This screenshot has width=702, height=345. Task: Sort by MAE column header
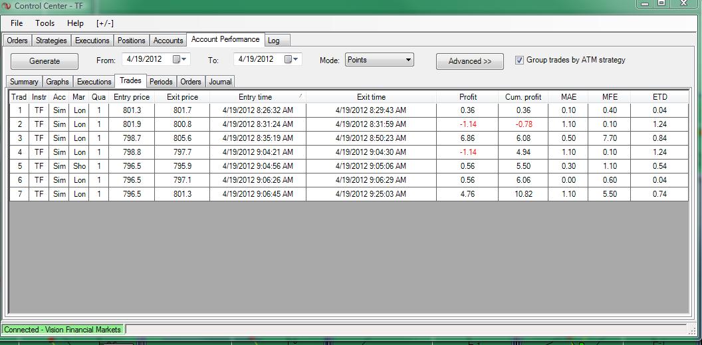pyautogui.click(x=568, y=97)
